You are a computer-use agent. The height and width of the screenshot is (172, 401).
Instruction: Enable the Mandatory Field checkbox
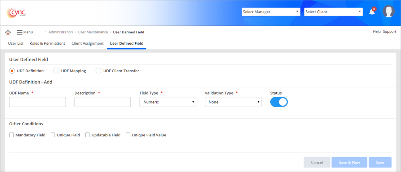click(x=11, y=135)
